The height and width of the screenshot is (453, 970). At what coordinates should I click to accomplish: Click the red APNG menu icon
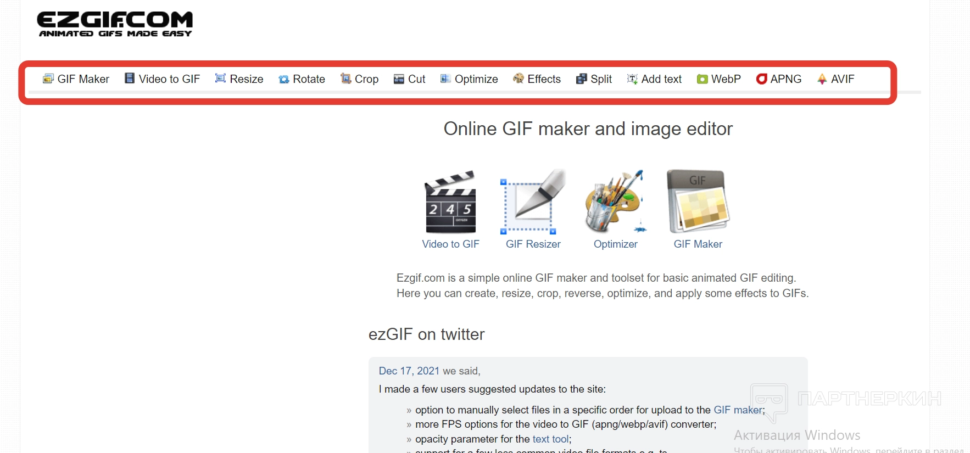761,79
